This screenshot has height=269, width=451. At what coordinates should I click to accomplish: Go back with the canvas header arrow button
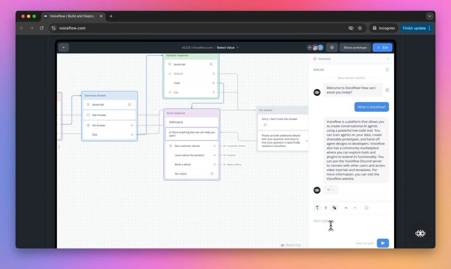(64, 48)
